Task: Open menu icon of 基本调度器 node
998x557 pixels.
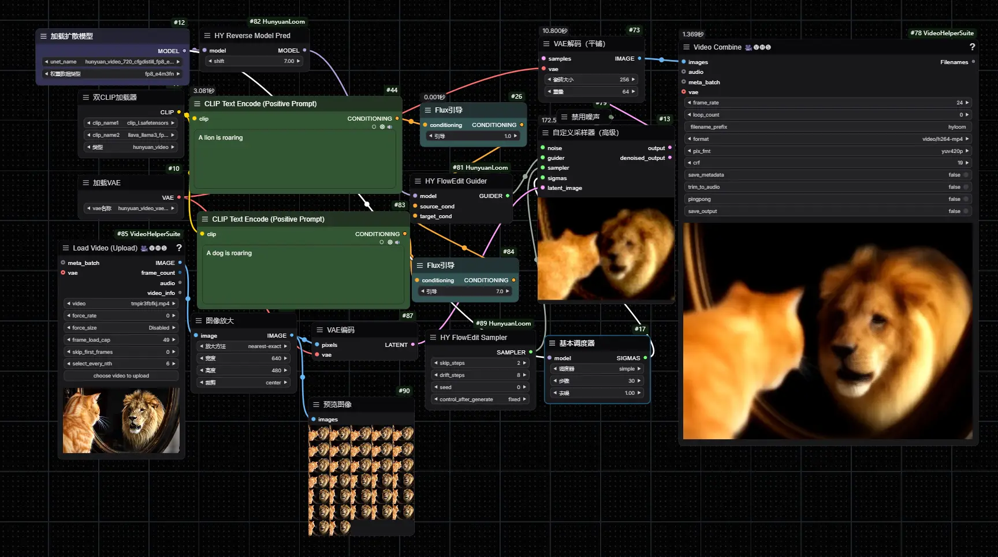Action: [552, 343]
